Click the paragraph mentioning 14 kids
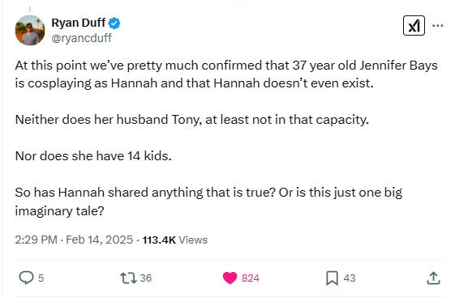The image size is (455, 297). 93,156
